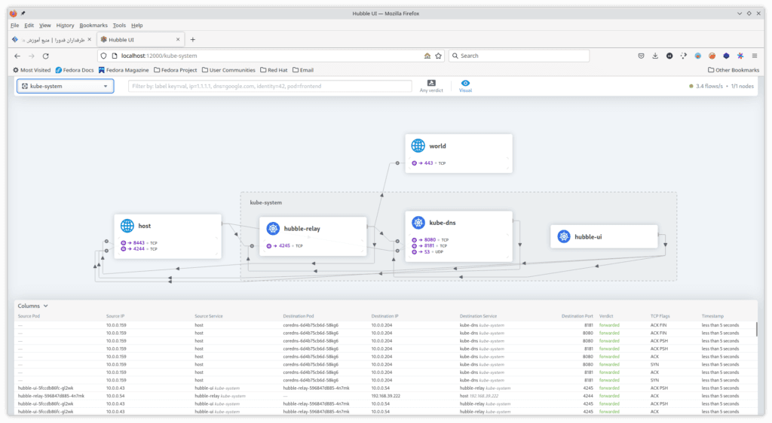Click the host card globe icon
Viewport: 772px width, 423px height.
coord(127,226)
